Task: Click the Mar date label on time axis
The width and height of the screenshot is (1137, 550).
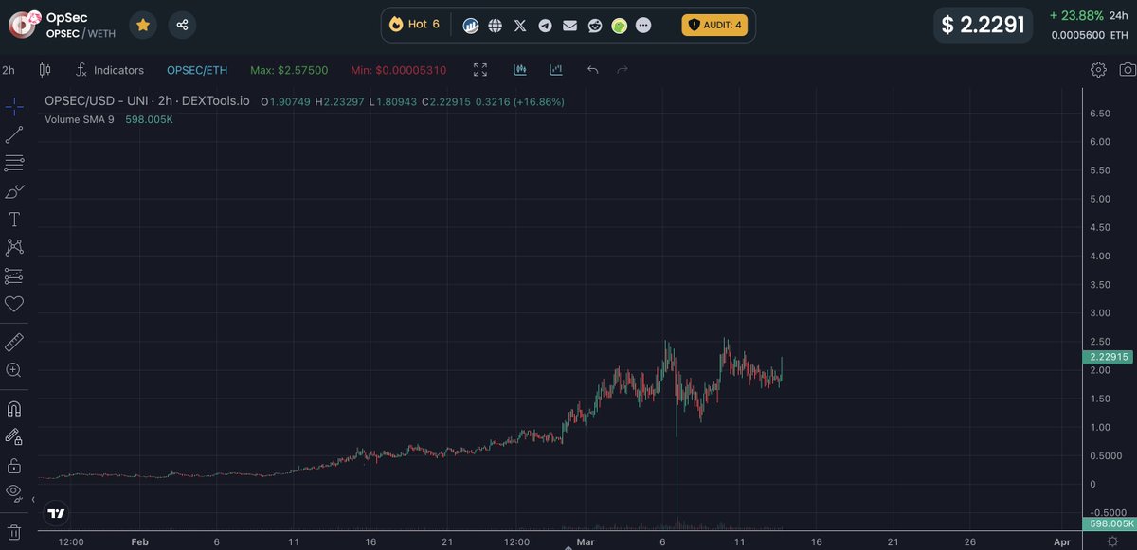Action: pos(584,542)
